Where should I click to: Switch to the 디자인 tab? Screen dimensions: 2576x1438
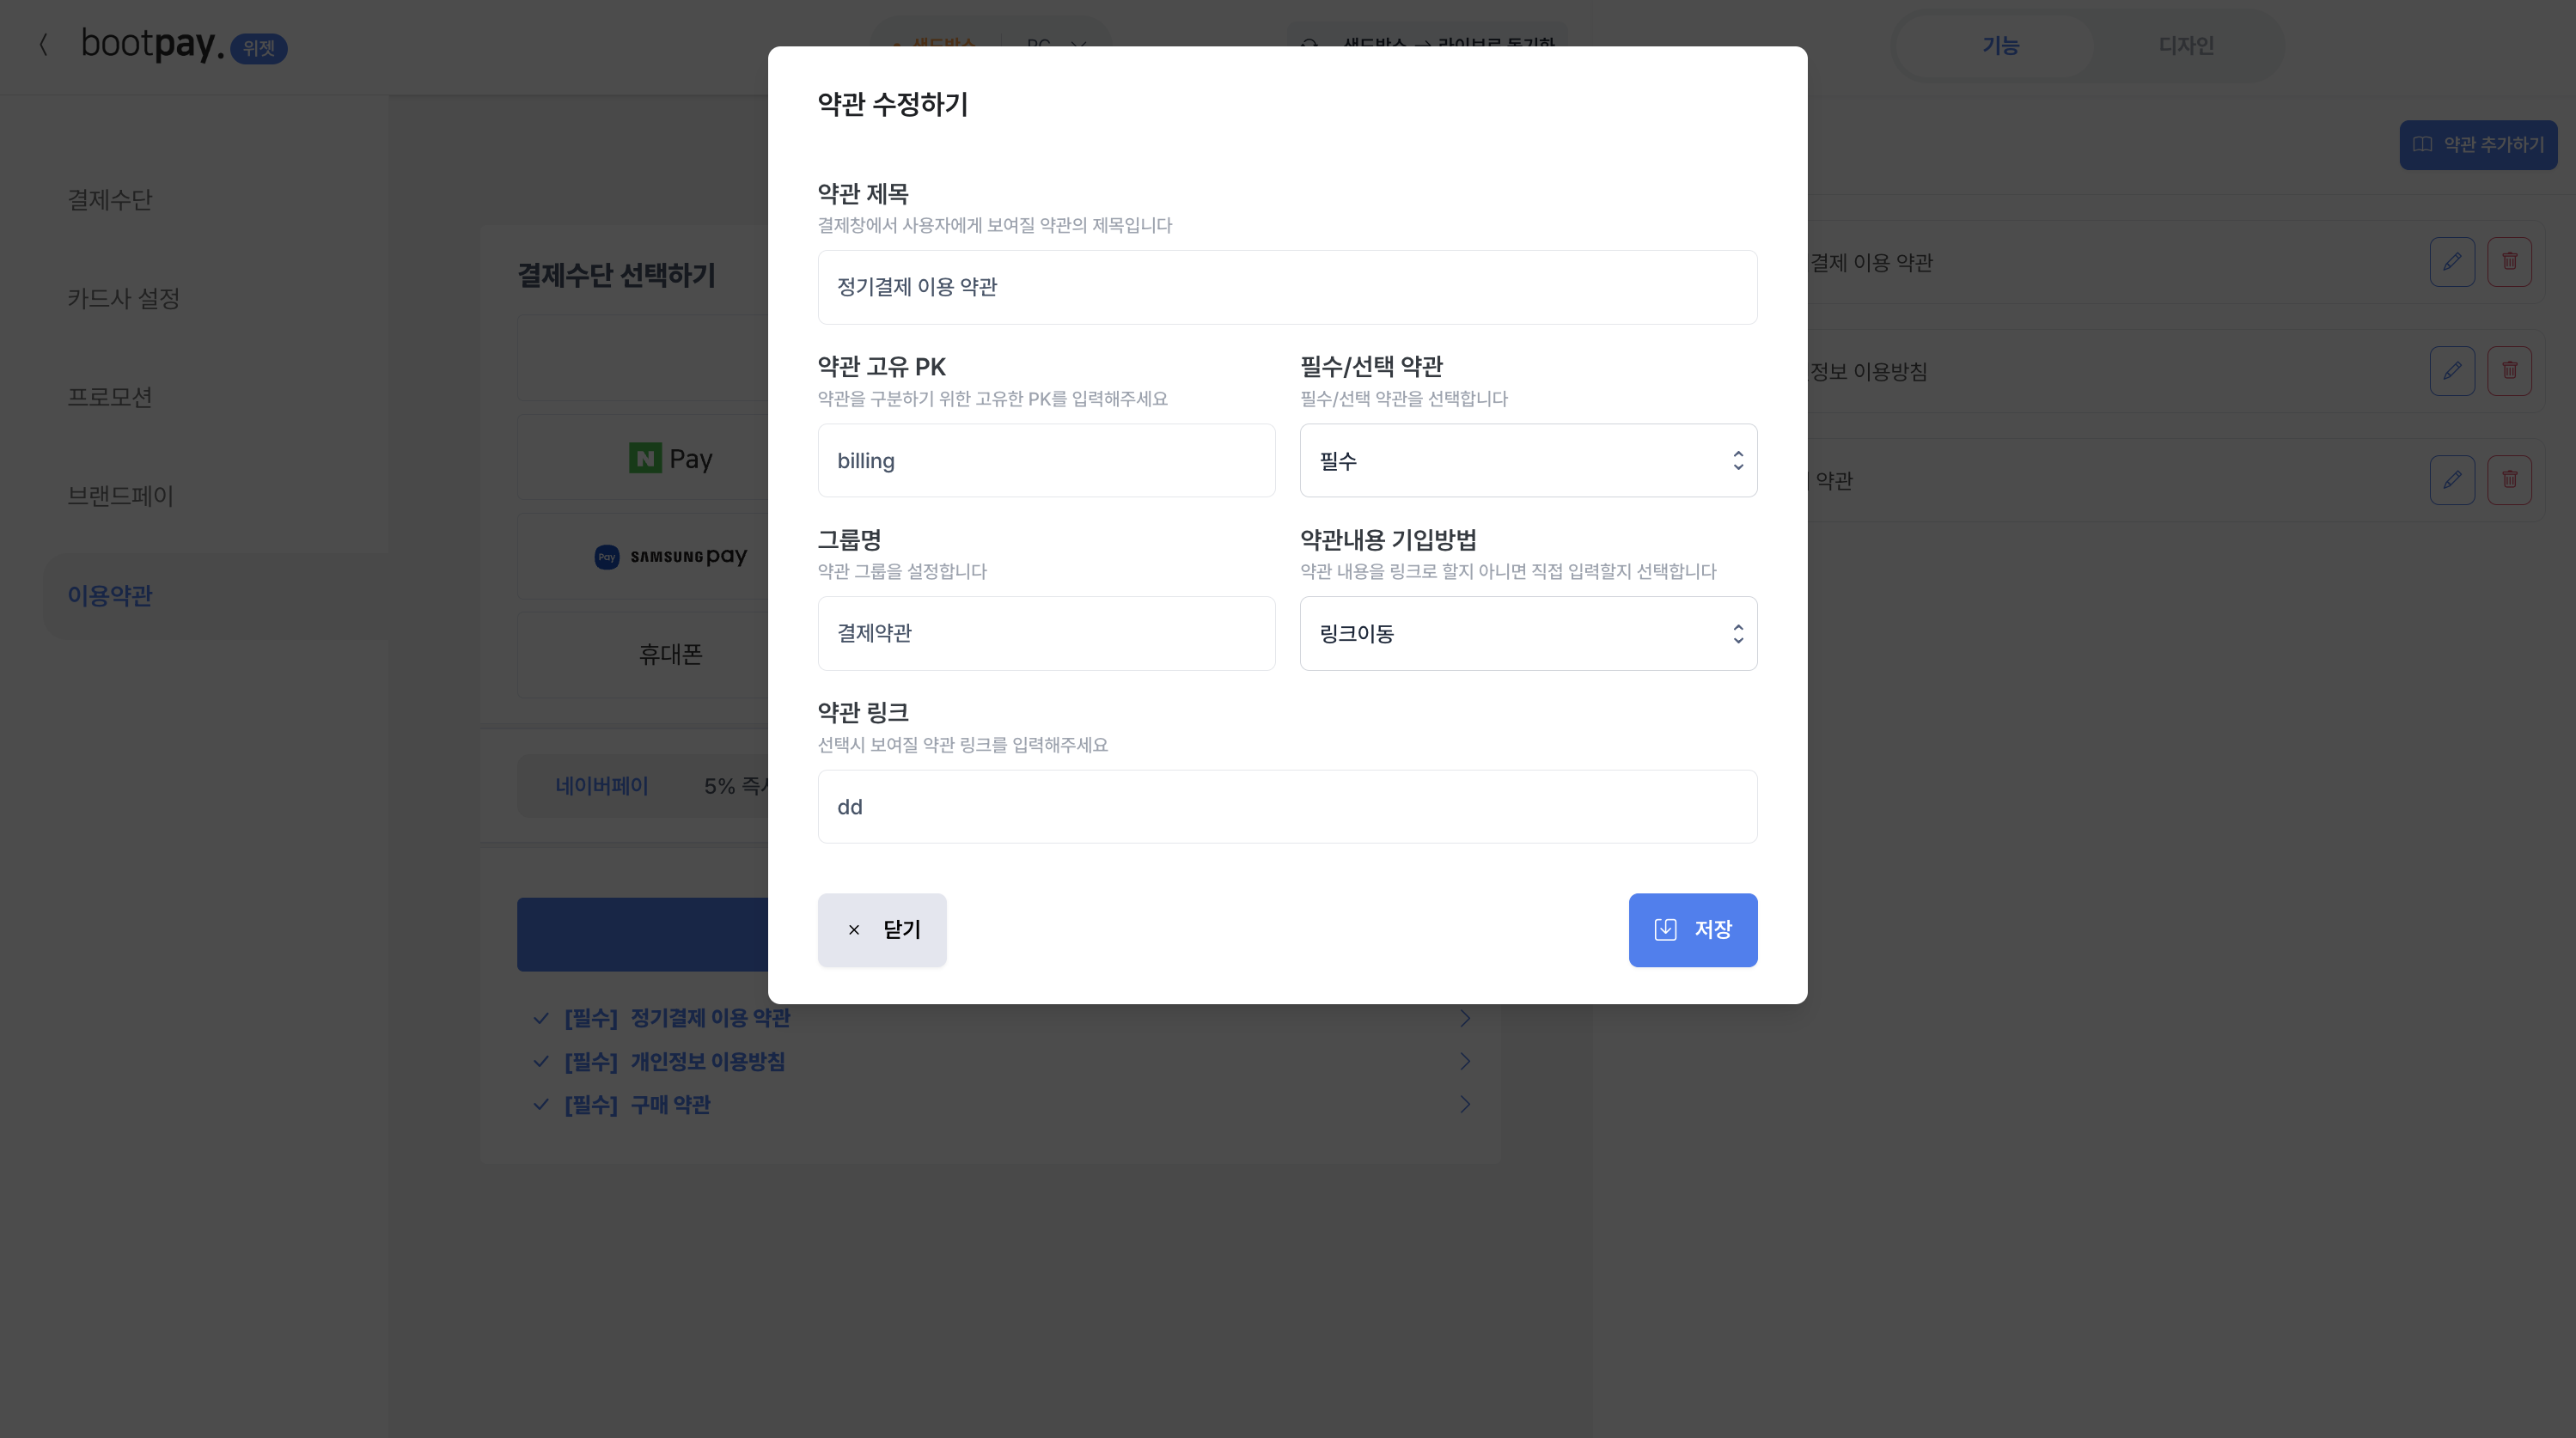coord(2186,44)
